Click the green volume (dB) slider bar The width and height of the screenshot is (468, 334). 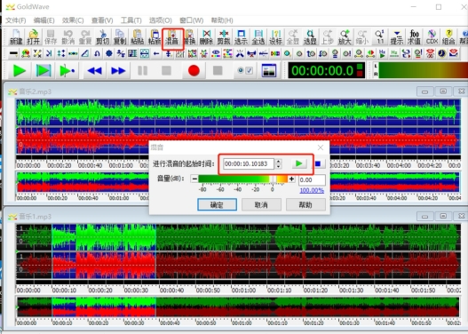click(243, 179)
